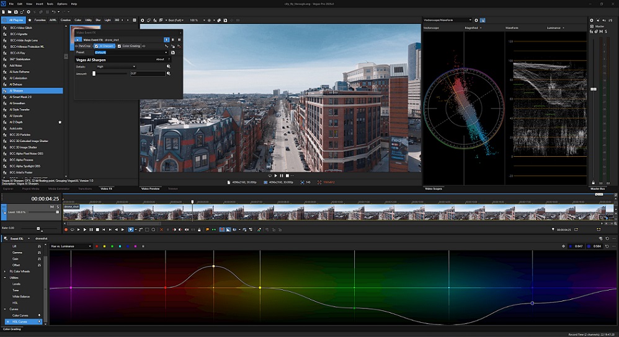Click the Lock event padlock icon
This screenshot has height=337, width=619.
[x=199, y=229]
